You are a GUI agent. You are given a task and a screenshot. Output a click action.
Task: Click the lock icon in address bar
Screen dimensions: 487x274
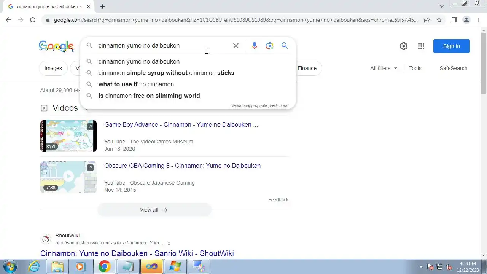[x=47, y=20]
